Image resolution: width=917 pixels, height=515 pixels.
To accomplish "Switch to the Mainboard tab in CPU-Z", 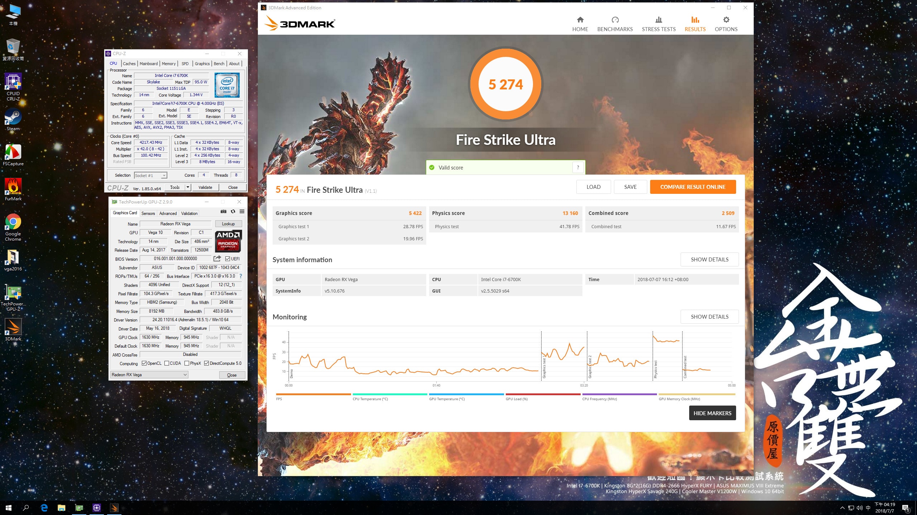I will (149, 64).
